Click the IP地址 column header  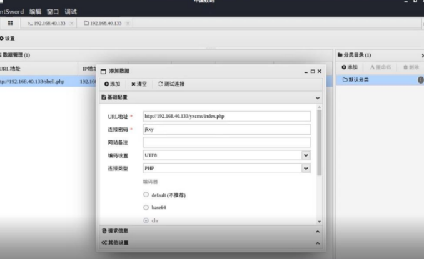(89, 69)
